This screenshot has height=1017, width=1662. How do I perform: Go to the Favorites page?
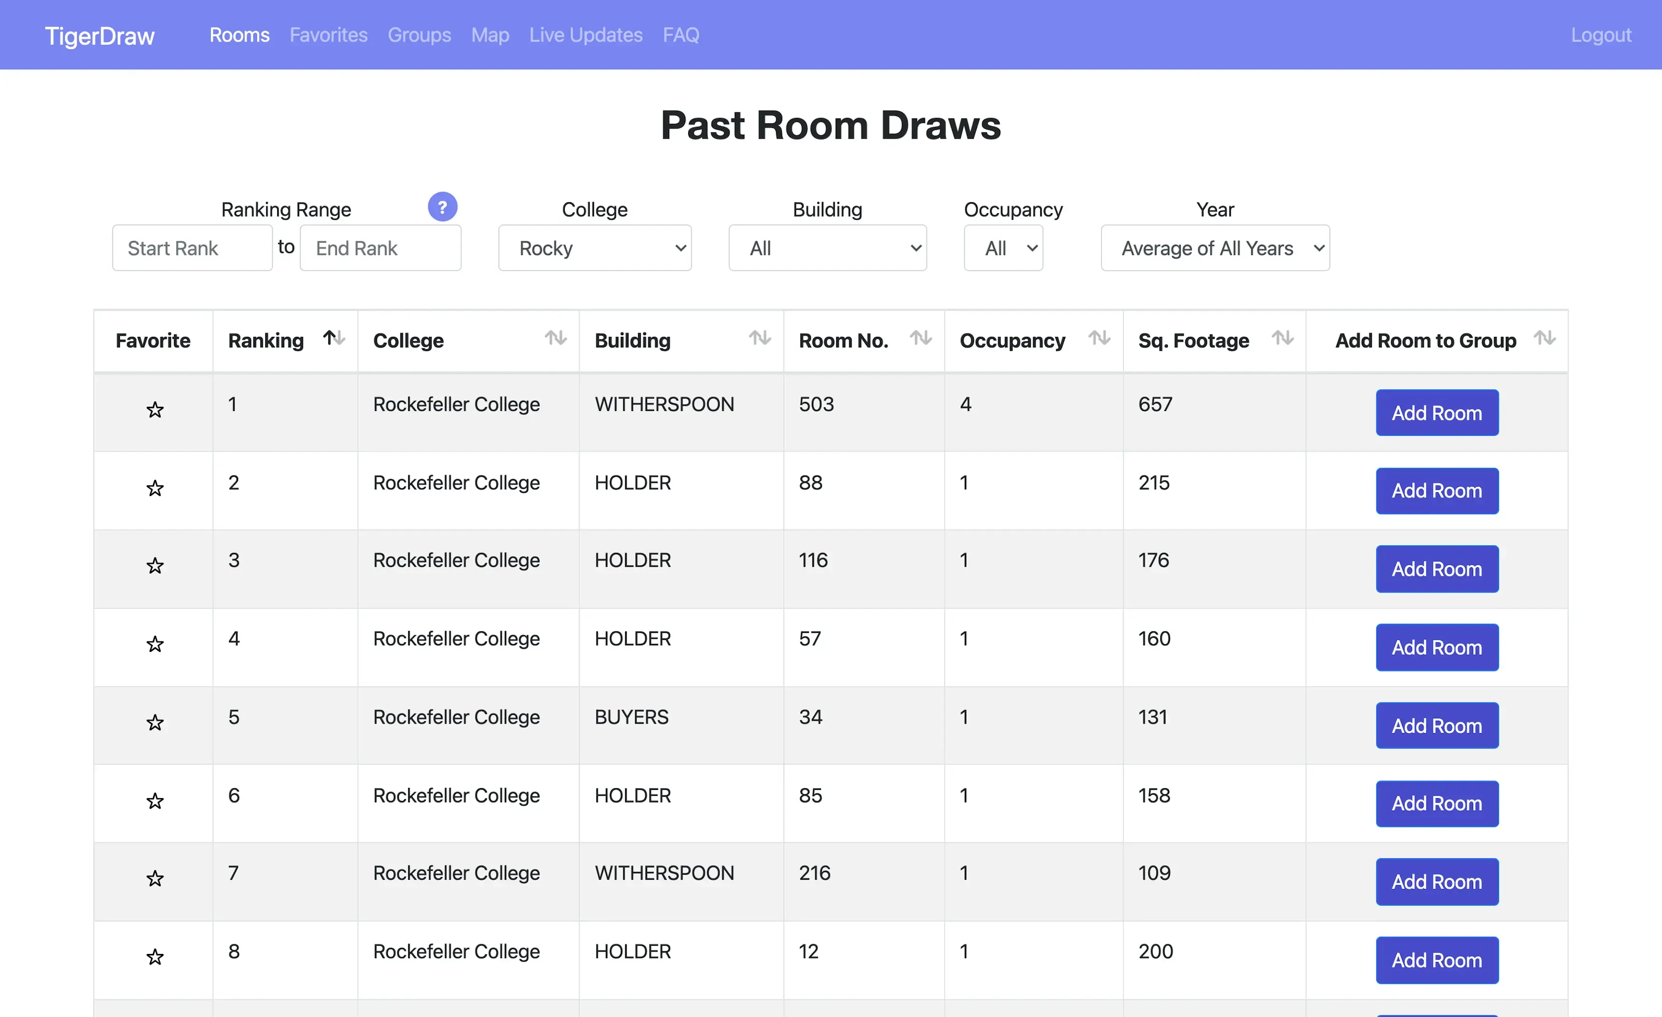[328, 34]
